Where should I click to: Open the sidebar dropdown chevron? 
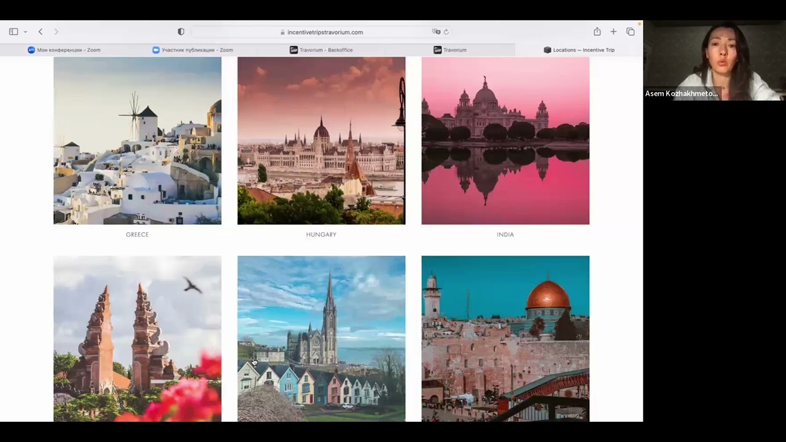coord(25,32)
